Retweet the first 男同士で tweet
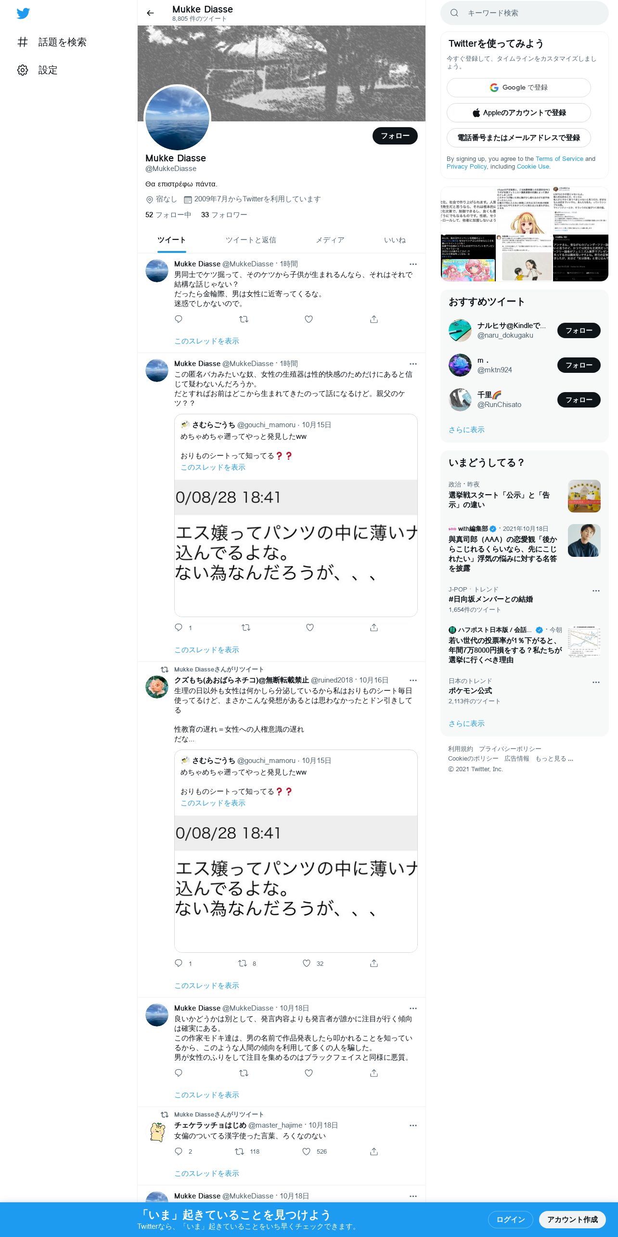This screenshot has height=1237, width=618. [x=244, y=319]
